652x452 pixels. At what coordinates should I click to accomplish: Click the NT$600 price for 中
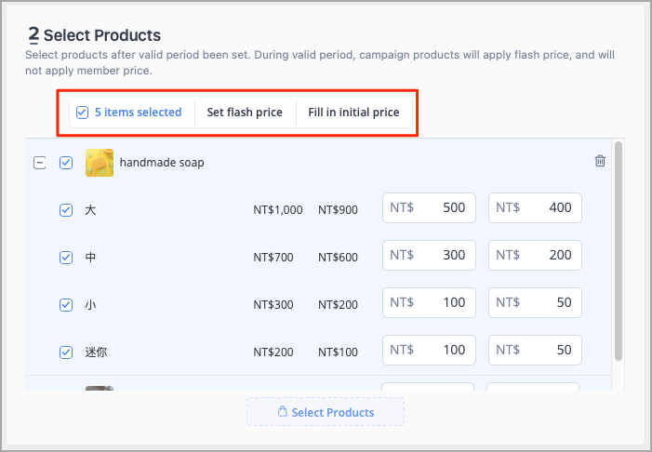(x=338, y=258)
